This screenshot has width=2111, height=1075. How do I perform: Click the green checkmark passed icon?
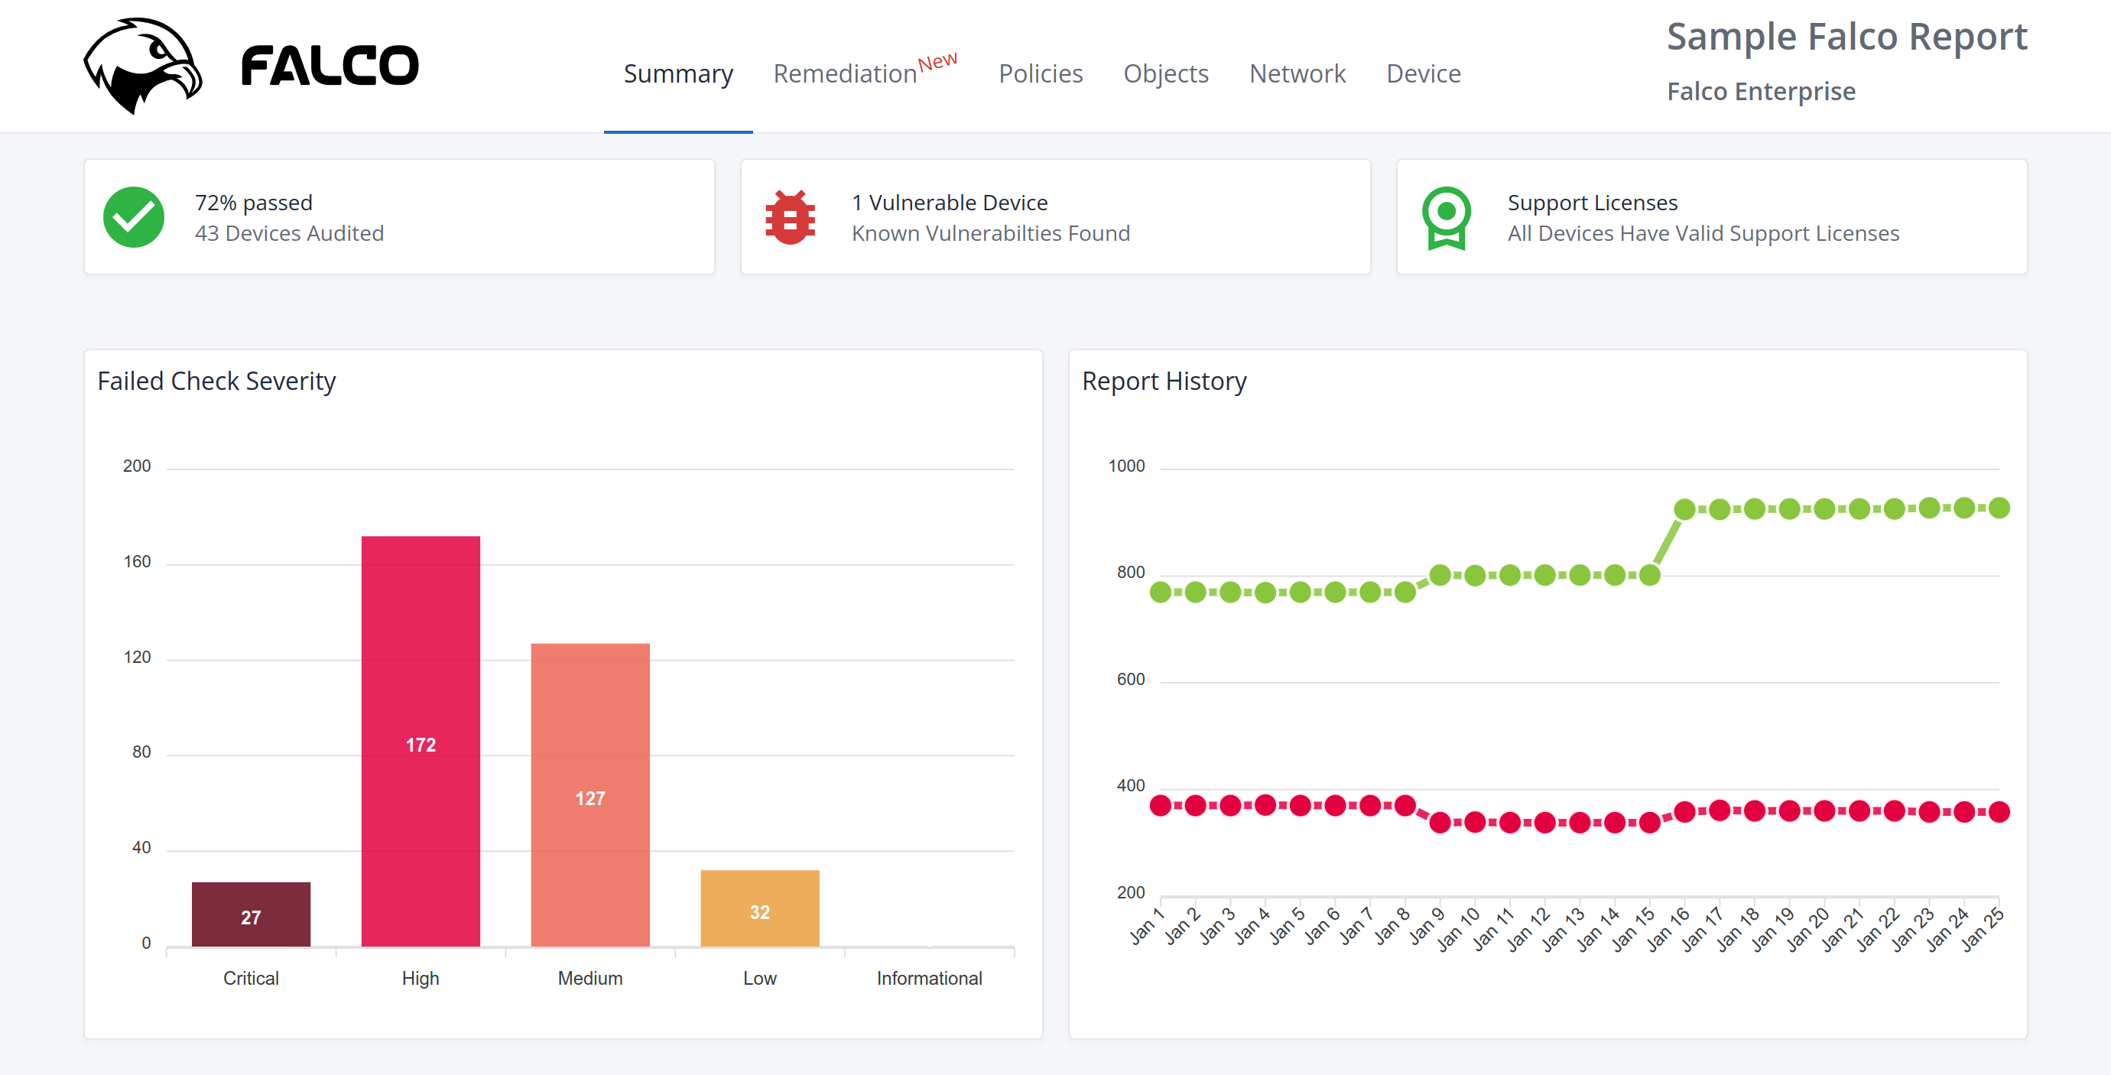tap(135, 216)
